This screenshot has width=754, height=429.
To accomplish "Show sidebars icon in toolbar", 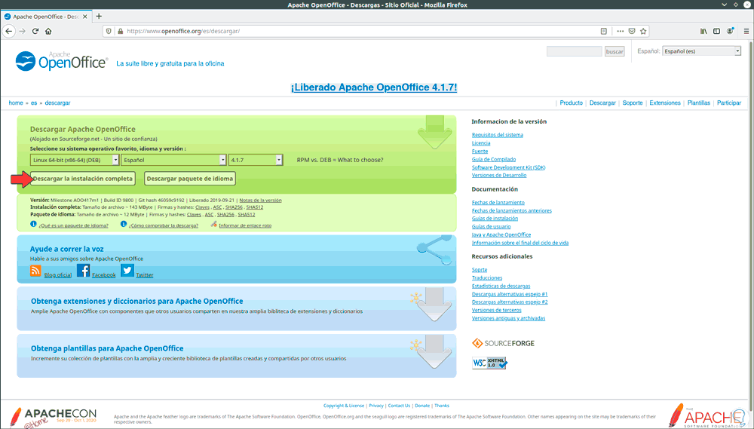I will (716, 31).
